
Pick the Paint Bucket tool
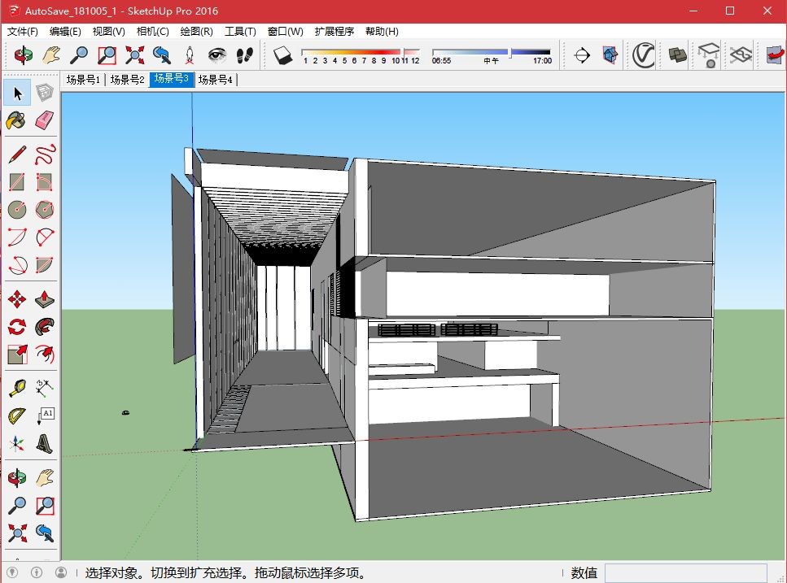click(x=17, y=121)
